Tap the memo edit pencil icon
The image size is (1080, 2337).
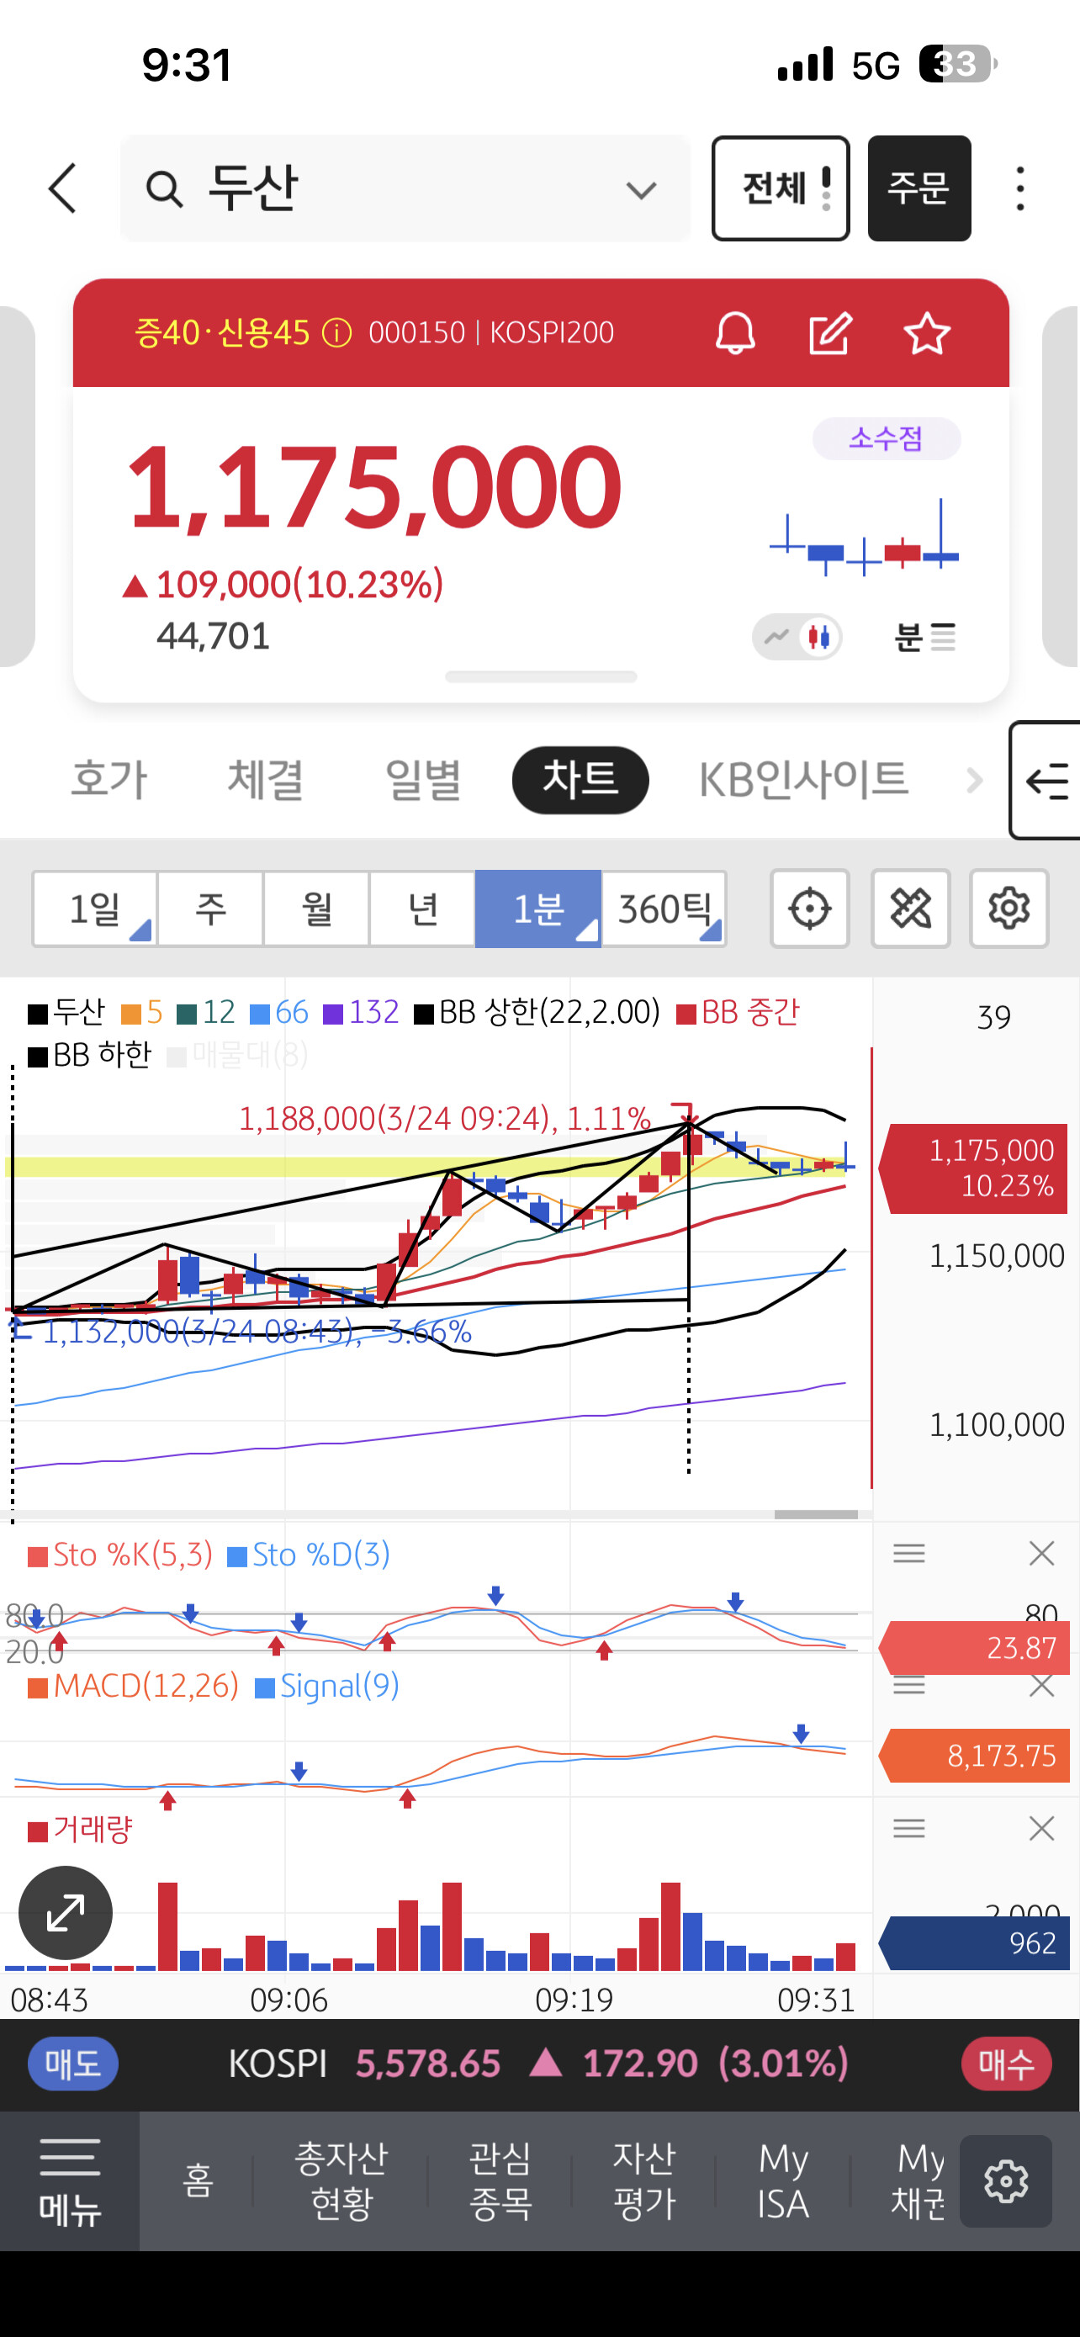(829, 333)
